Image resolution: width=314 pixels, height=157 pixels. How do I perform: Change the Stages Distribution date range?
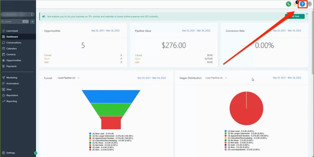[x=287, y=78]
